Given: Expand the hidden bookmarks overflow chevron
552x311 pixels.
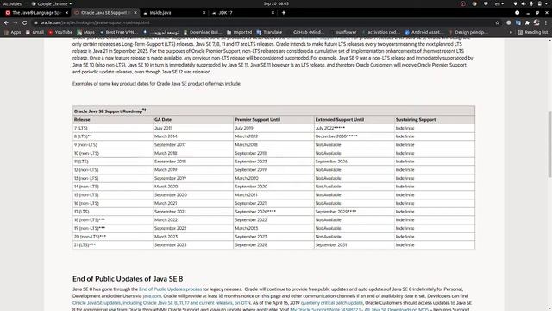Looking at the screenshot, I should tap(511, 32).
